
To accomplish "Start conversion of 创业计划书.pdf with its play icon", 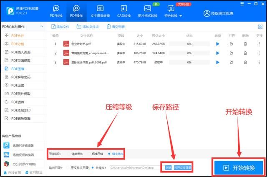I will [218, 44].
